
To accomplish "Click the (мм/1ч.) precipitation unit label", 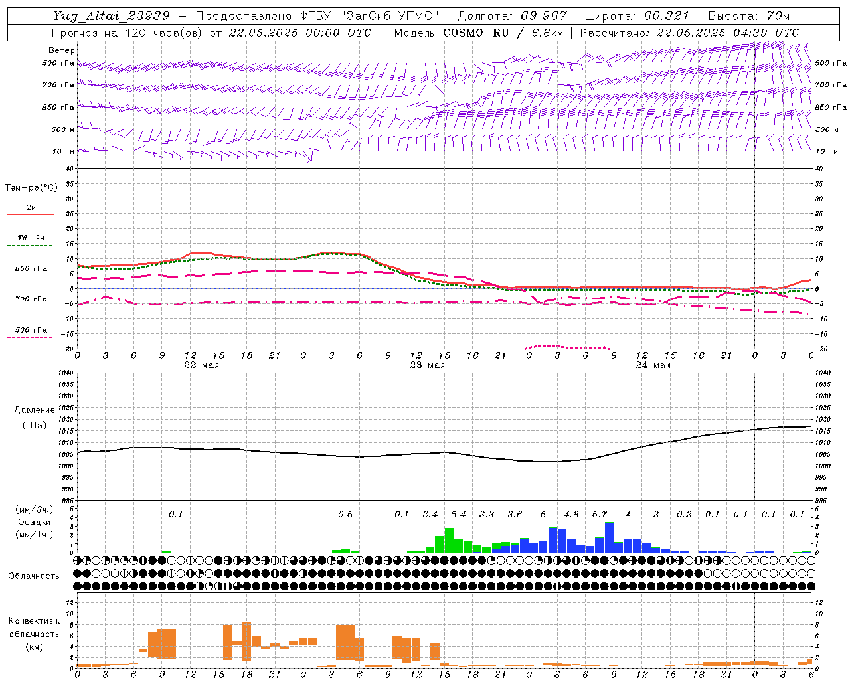I will tap(35, 535).
